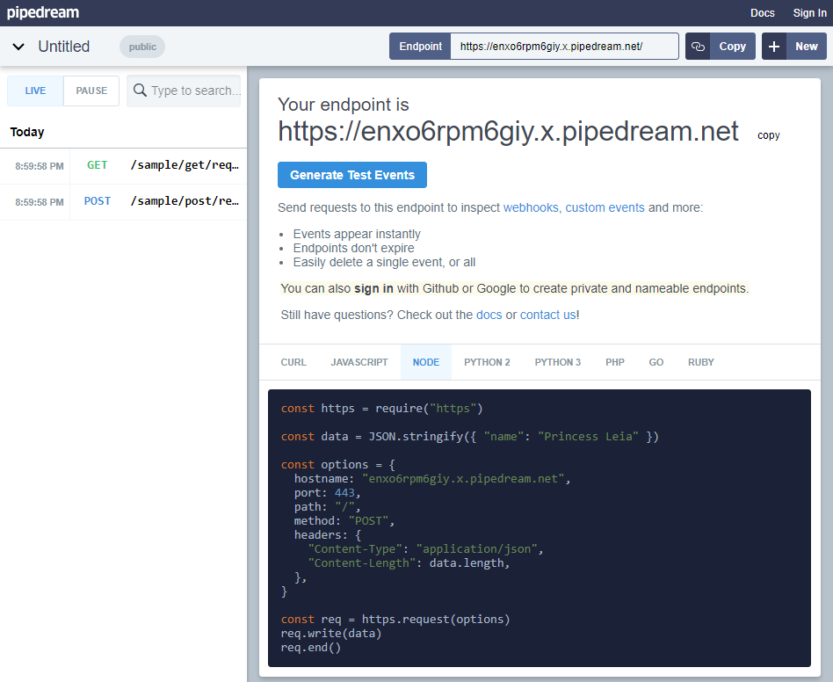Screen dimensions: 833x682
Task: Click the Endpoint label in the header
Action: [419, 46]
